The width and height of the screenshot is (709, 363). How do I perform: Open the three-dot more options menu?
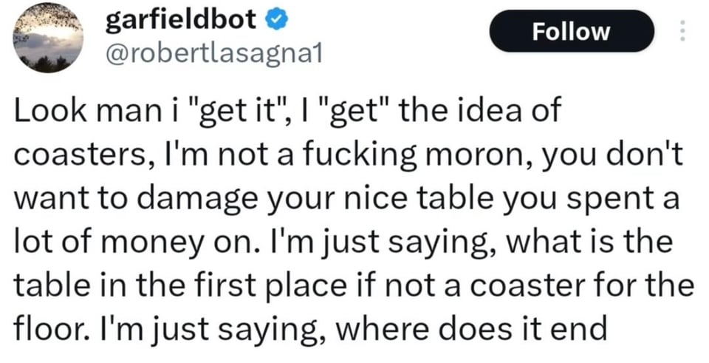click(x=682, y=30)
